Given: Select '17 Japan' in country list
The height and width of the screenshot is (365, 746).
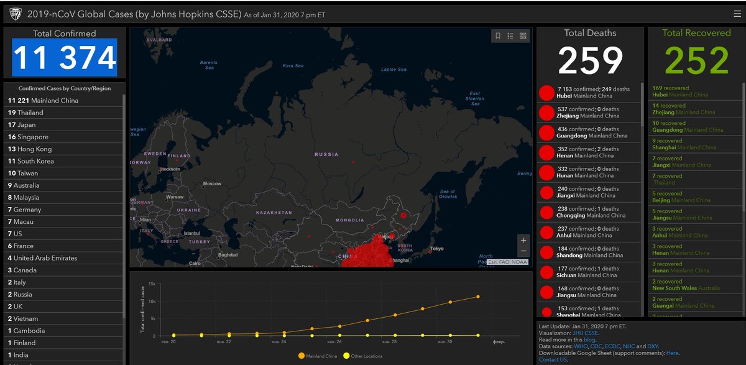Looking at the screenshot, I should (63, 124).
